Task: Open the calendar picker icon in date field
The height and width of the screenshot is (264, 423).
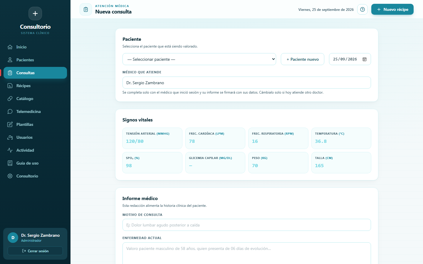Action: click(x=365, y=59)
